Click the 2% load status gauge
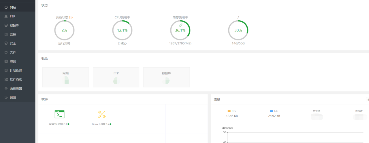The height and width of the screenshot is (143, 369). 64,30
